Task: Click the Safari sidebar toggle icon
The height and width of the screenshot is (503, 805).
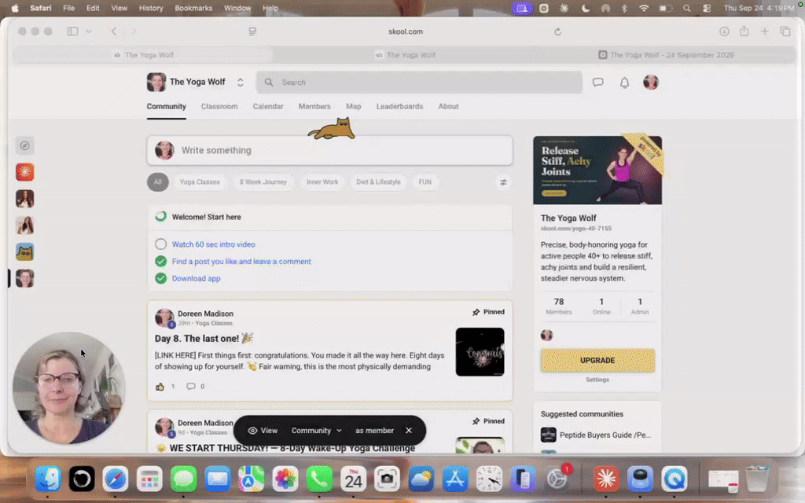Action: tap(72, 31)
